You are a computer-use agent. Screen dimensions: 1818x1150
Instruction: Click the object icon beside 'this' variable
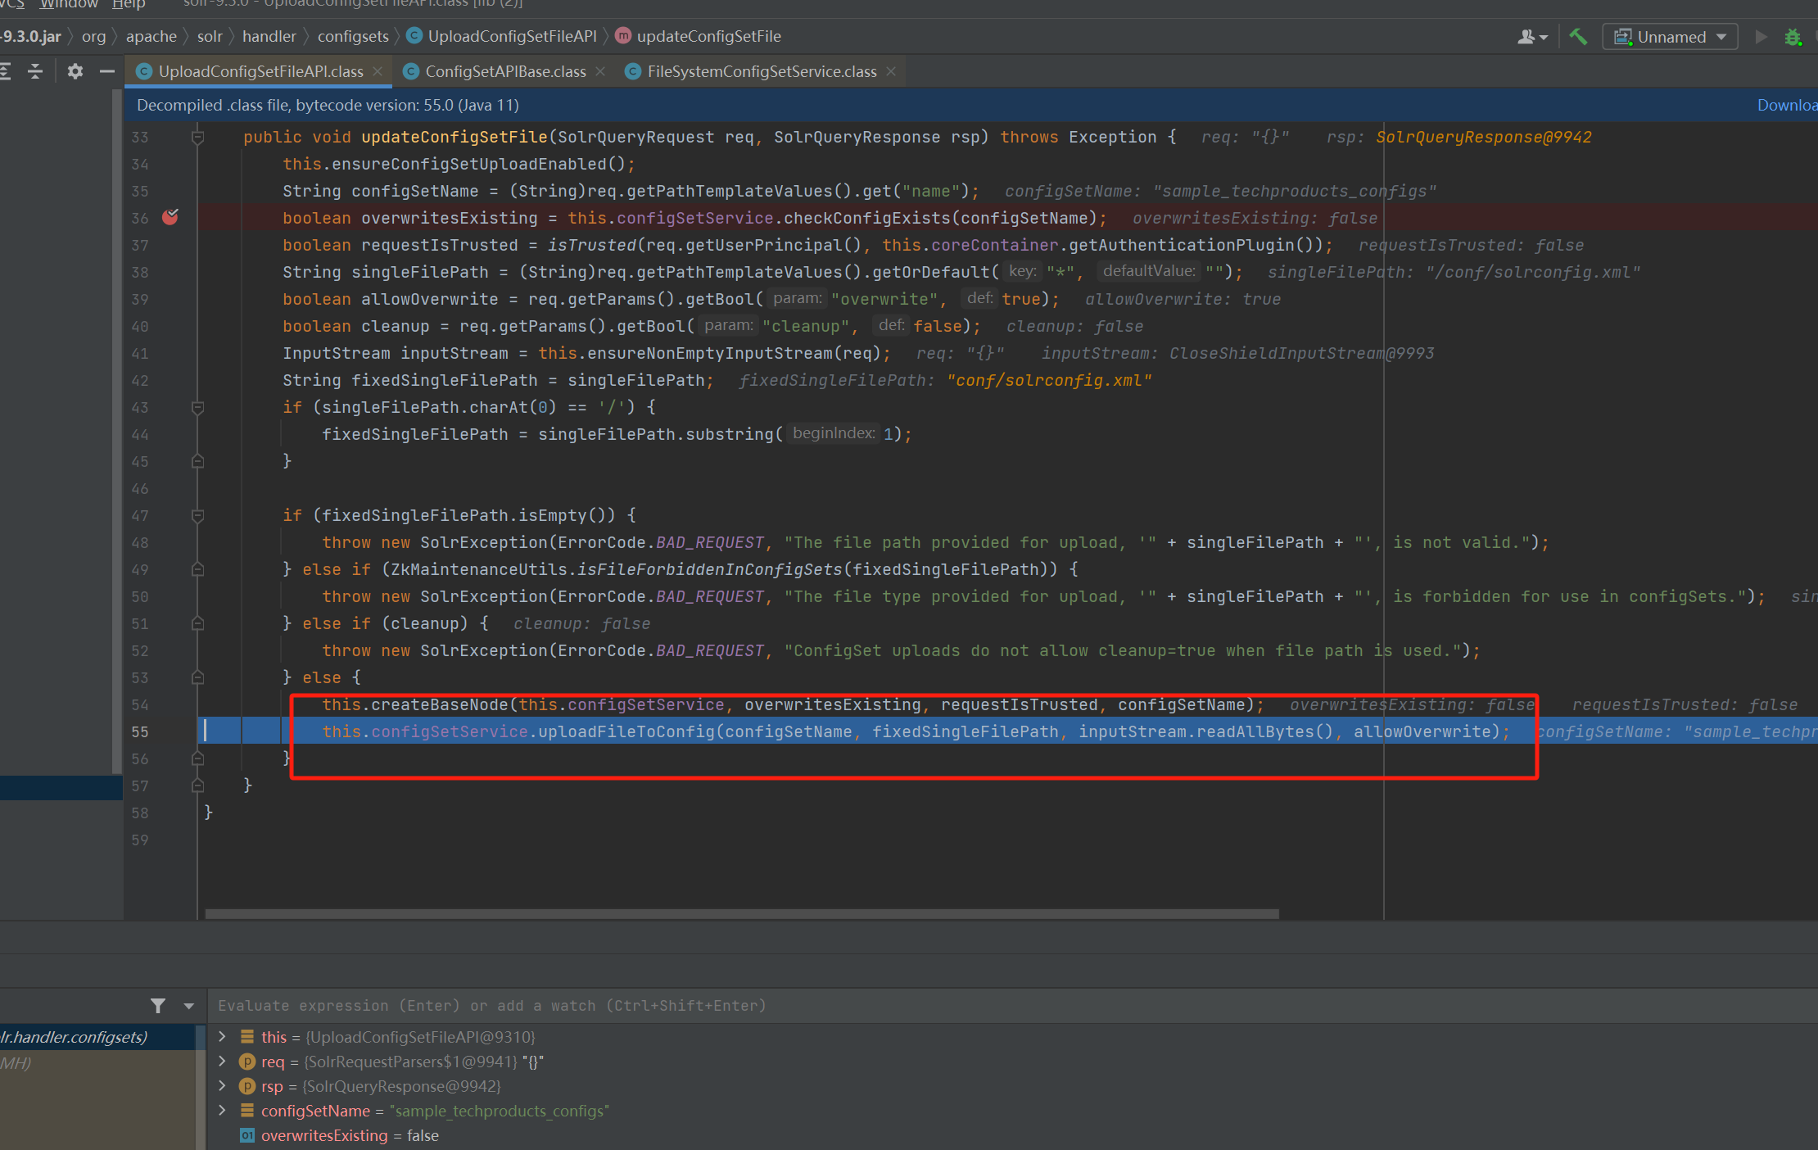(x=246, y=1037)
